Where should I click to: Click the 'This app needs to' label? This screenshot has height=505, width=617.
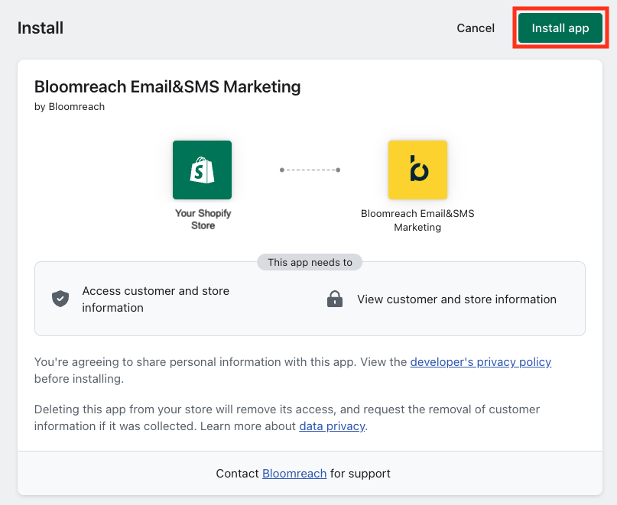(310, 262)
